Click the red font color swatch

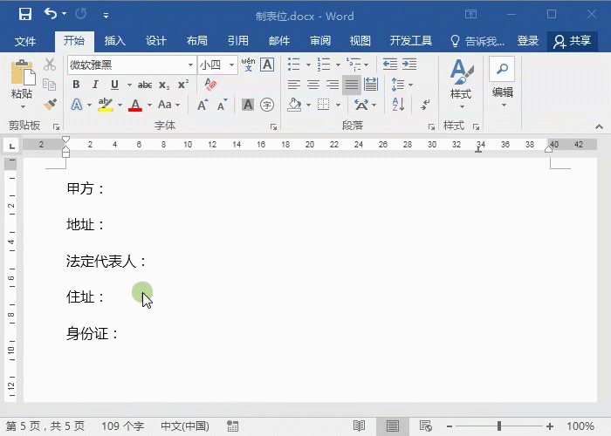click(135, 105)
